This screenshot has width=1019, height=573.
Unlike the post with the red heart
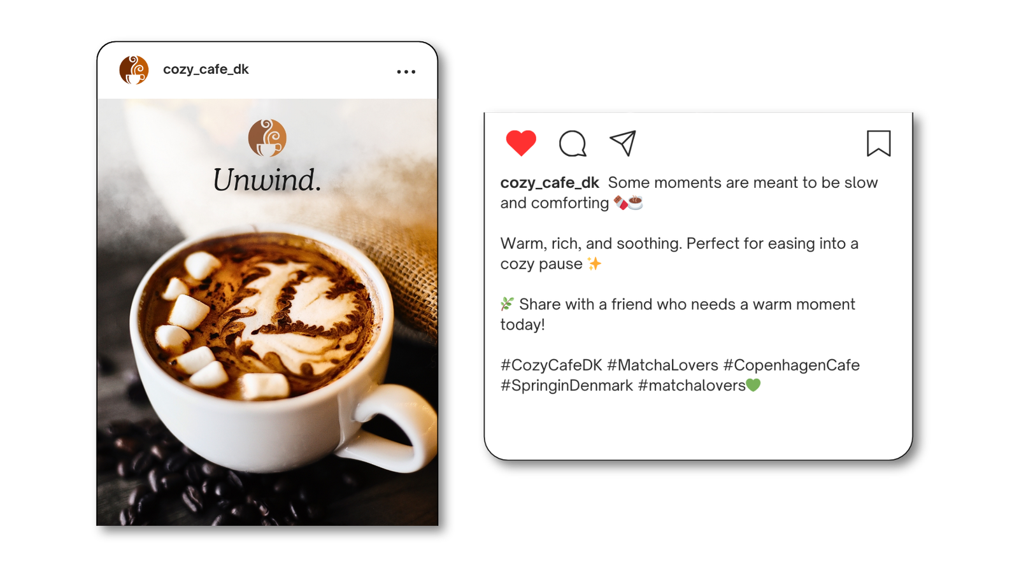(x=521, y=143)
